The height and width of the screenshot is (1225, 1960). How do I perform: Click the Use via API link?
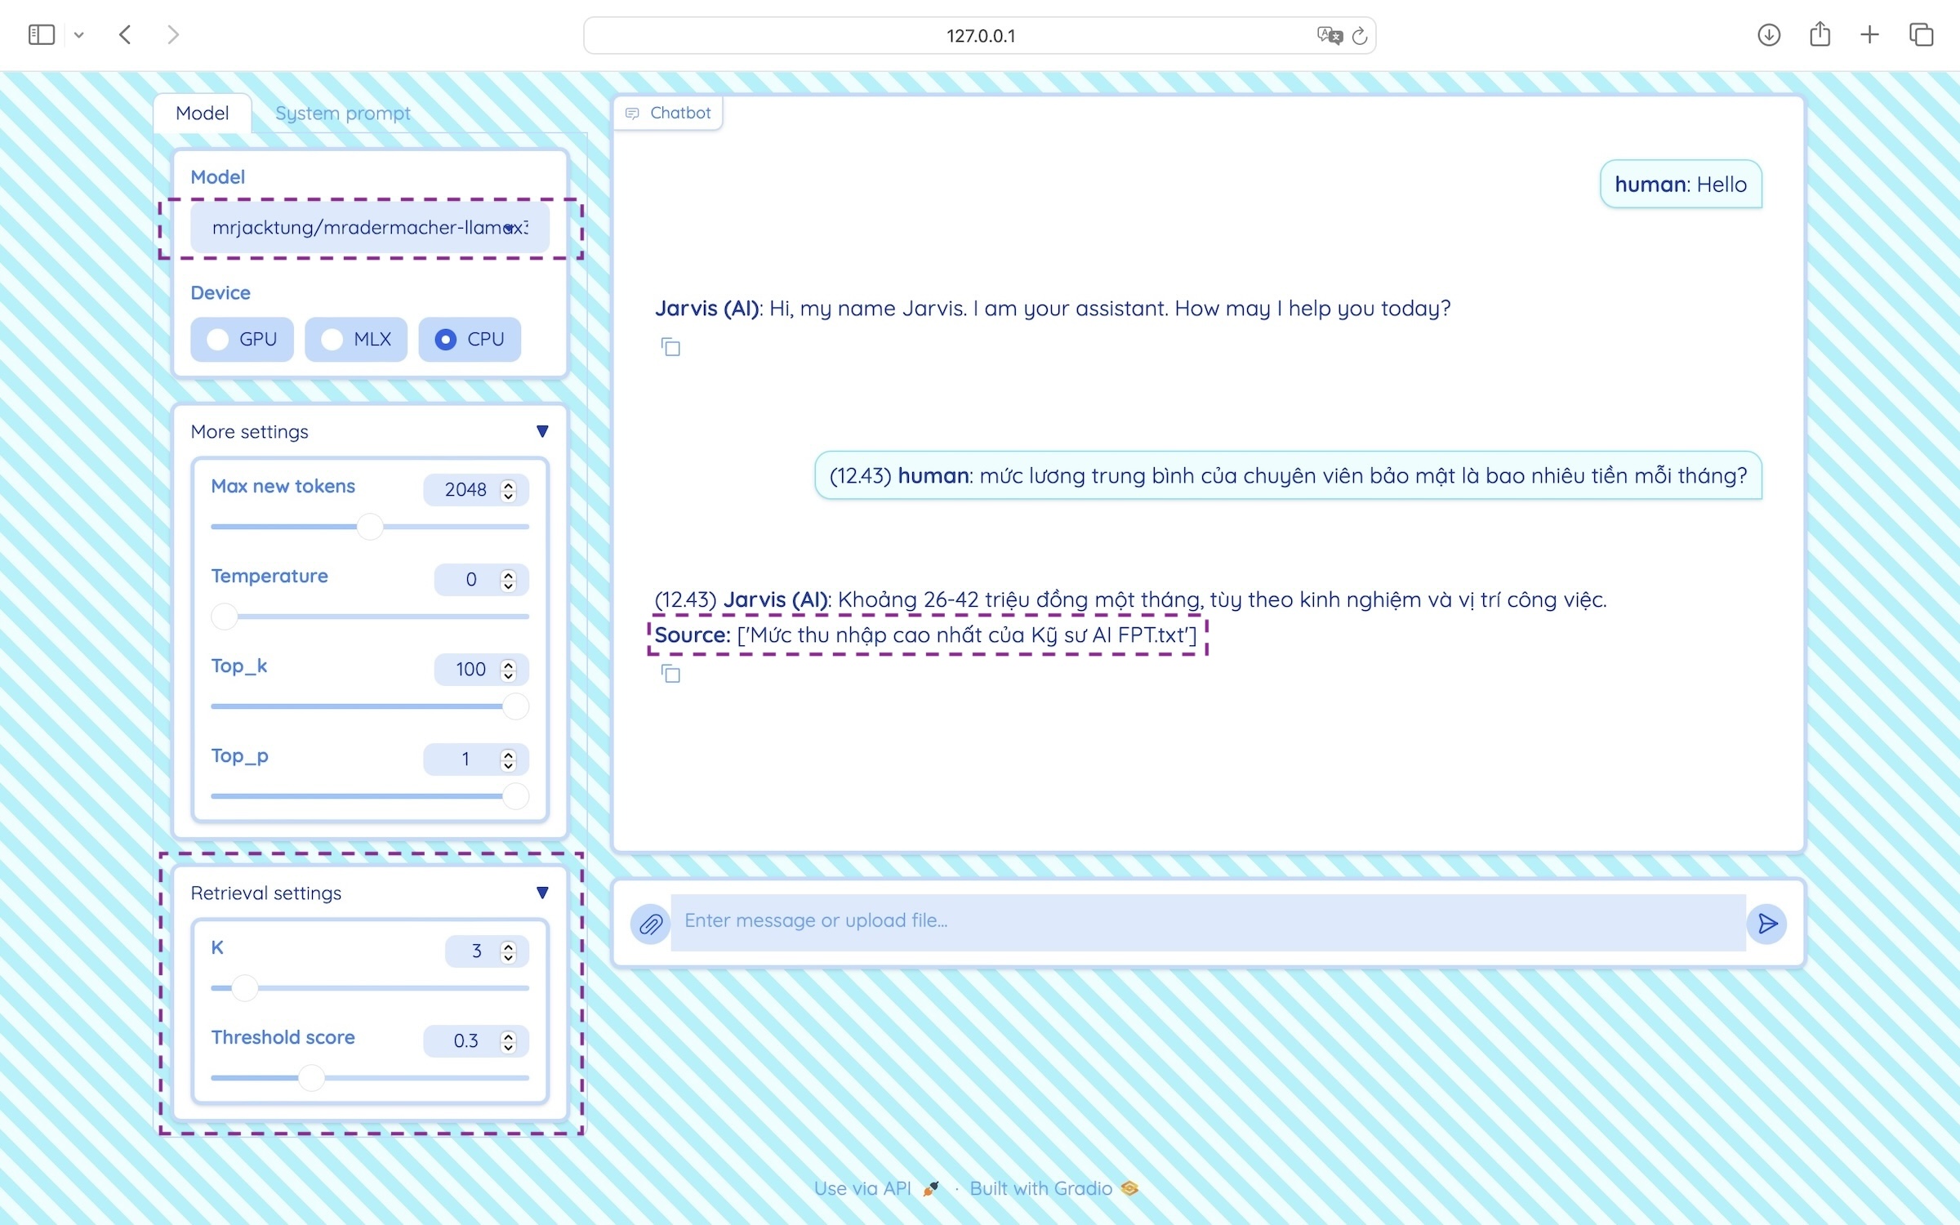click(x=876, y=1188)
